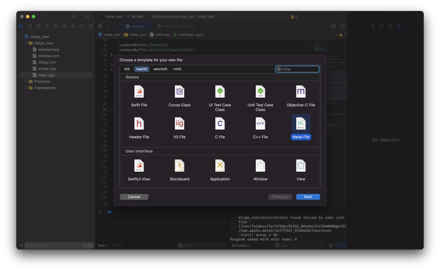
Task: Select the Metal File template
Action: click(x=301, y=127)
